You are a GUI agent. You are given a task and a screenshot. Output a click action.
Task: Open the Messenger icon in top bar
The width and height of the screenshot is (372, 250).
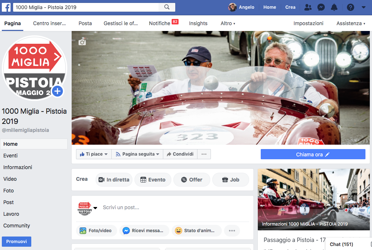[x=321, y=7]
